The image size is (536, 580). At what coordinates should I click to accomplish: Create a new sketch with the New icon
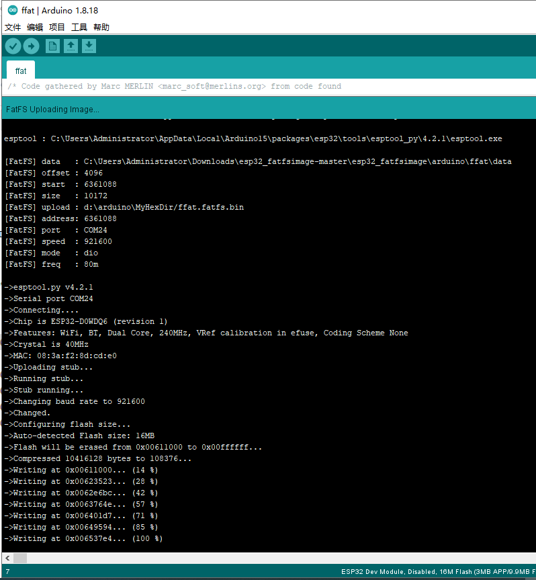52,46
